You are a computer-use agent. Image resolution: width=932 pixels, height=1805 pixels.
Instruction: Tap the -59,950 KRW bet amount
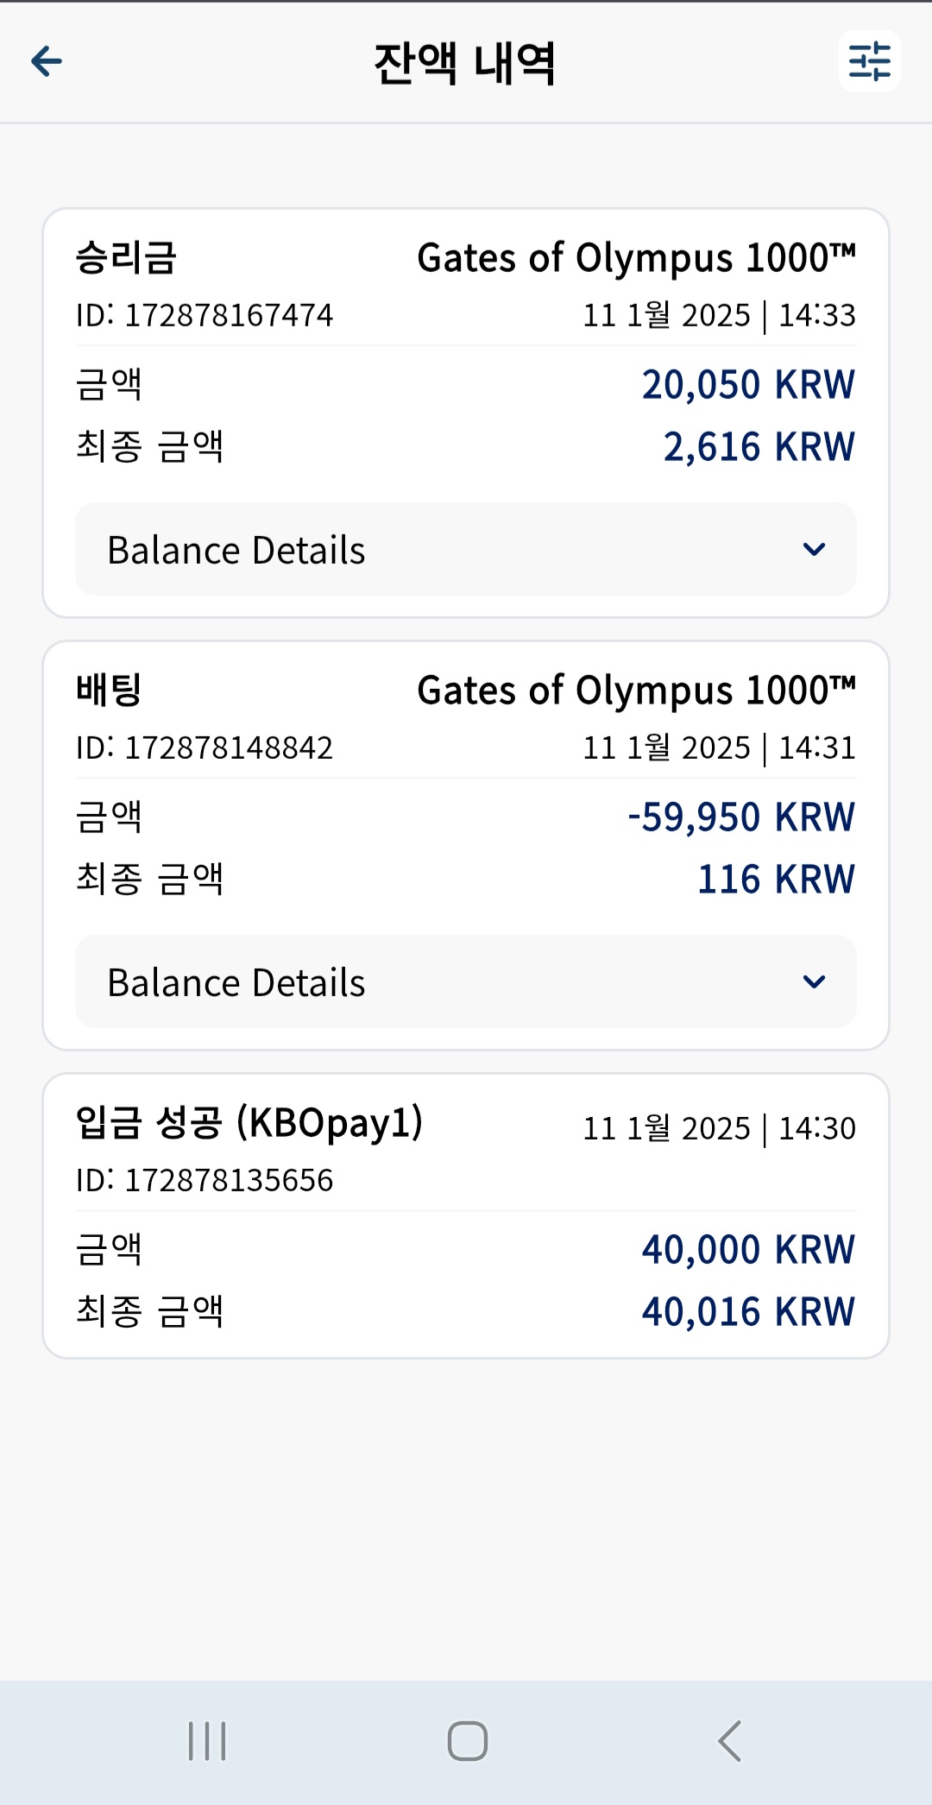(741, 817)
